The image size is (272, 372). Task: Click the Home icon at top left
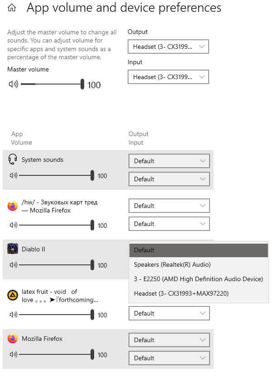[12, 8]
